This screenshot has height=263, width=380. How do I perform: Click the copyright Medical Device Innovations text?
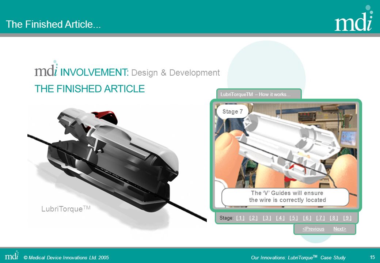pos(66,258)
